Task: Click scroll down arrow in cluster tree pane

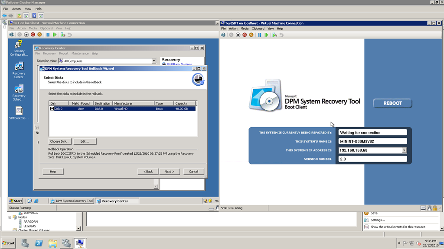Action: coord(78,228)
